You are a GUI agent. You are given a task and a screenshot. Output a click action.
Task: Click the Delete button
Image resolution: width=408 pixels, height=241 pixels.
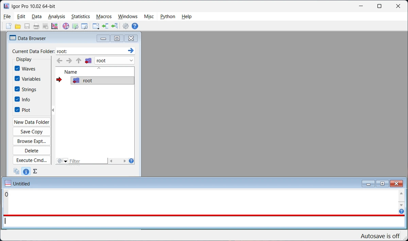[x=32, y=150]
